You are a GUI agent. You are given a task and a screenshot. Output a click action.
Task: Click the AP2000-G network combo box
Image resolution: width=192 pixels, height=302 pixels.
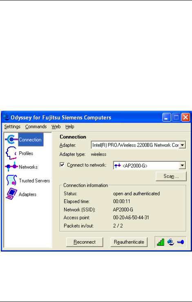tap(150, 165)
